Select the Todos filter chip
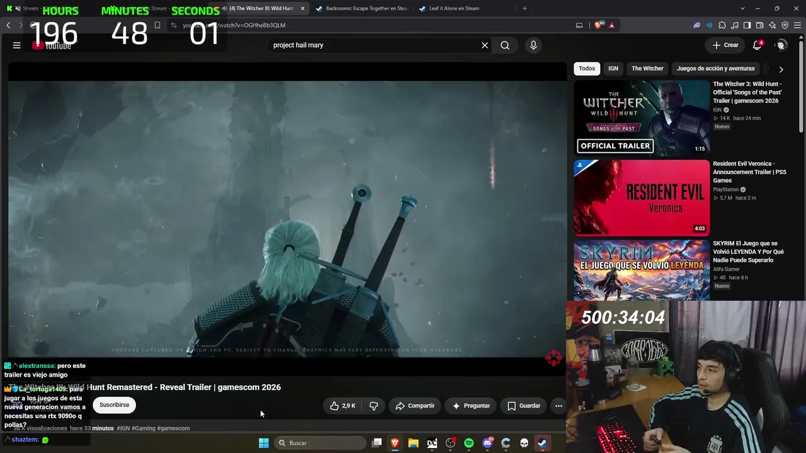 587,69
